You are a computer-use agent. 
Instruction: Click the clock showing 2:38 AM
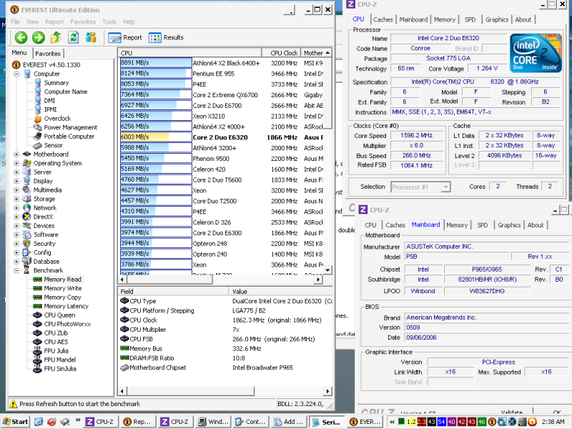(x=553, y=422)
